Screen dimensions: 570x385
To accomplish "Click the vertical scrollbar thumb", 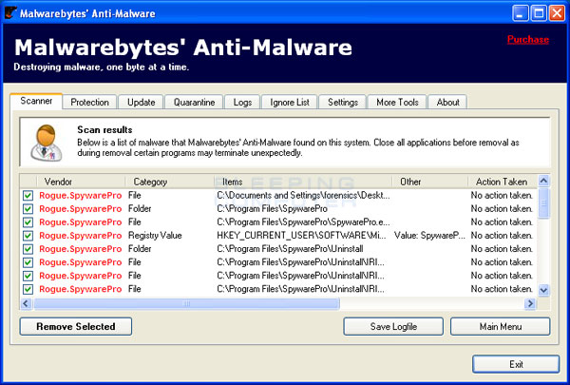I will pyautogui.click(x=543, y=203).
